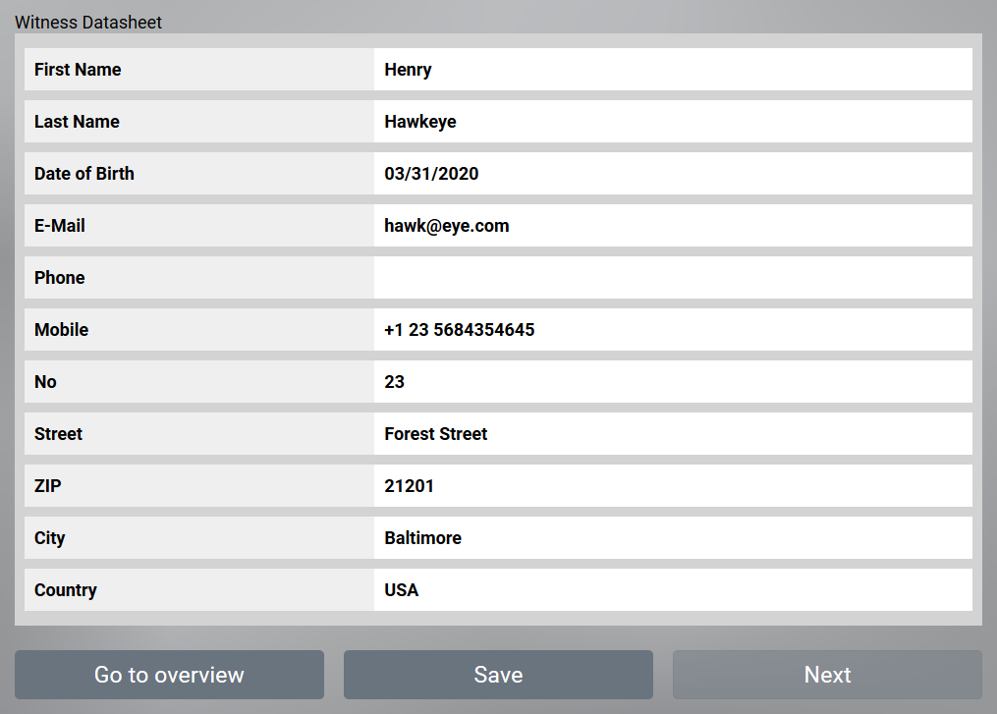This screenshot has height=714, width=997.
Task: Focus the empty Phone input field
Action: (x=673, y=278)
